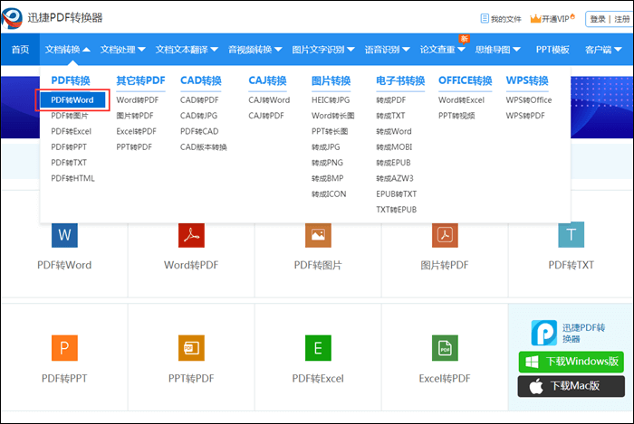This screenshot has width=634, height=424.
Task: Select CAJ转Word menu item
Action: pyautogui.click(x=269, y=100)
